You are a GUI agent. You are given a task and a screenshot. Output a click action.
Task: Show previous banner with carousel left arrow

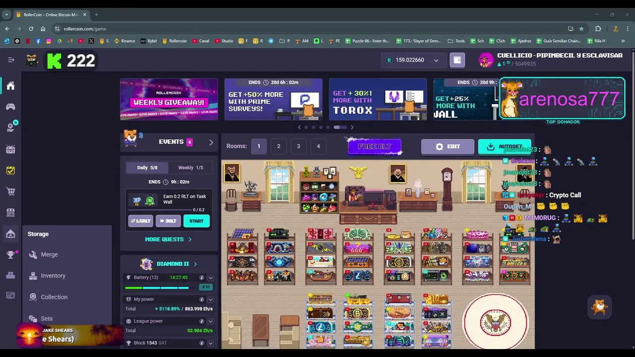point(299,127)
